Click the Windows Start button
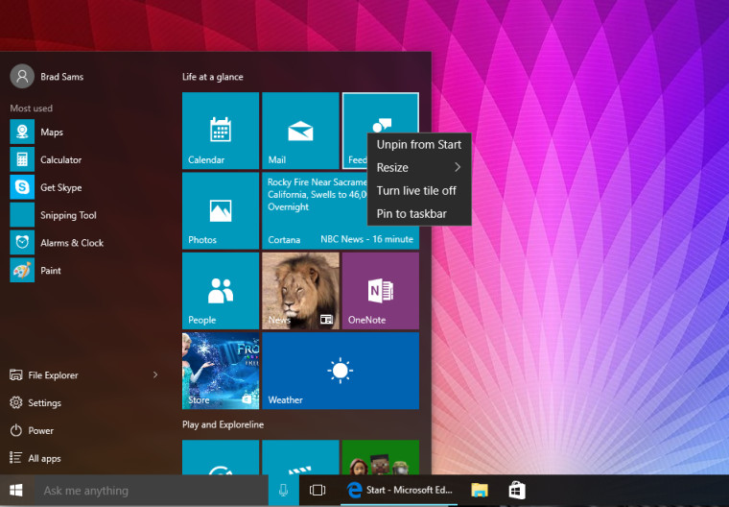This screenshot has width=729, height=507. [16, 491]
